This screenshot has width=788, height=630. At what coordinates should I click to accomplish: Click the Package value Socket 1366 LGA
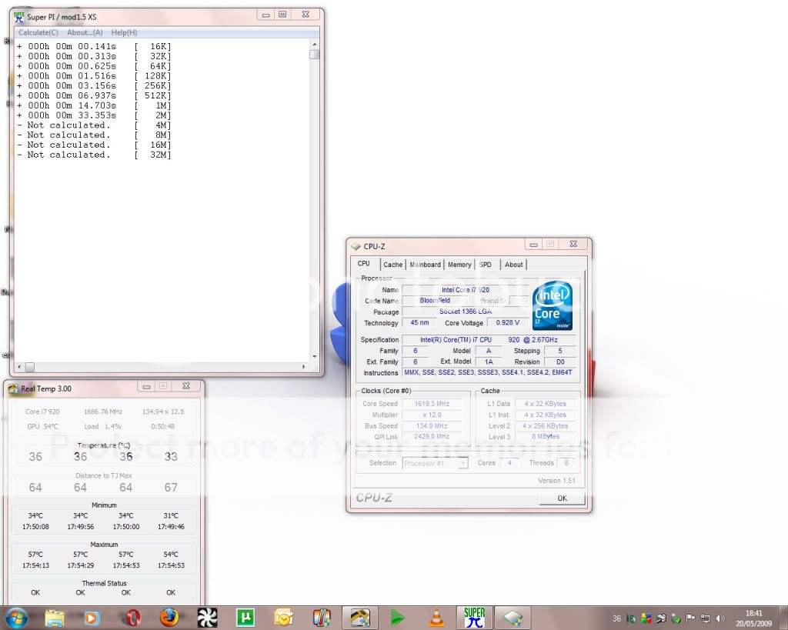pyautogui.click(x=466, y=312)
